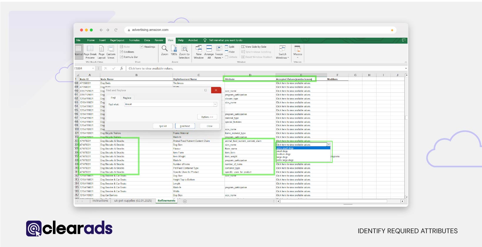Select 'medium dogs' list option
Screen dimensions: 482x247
(x=303, y=154)
